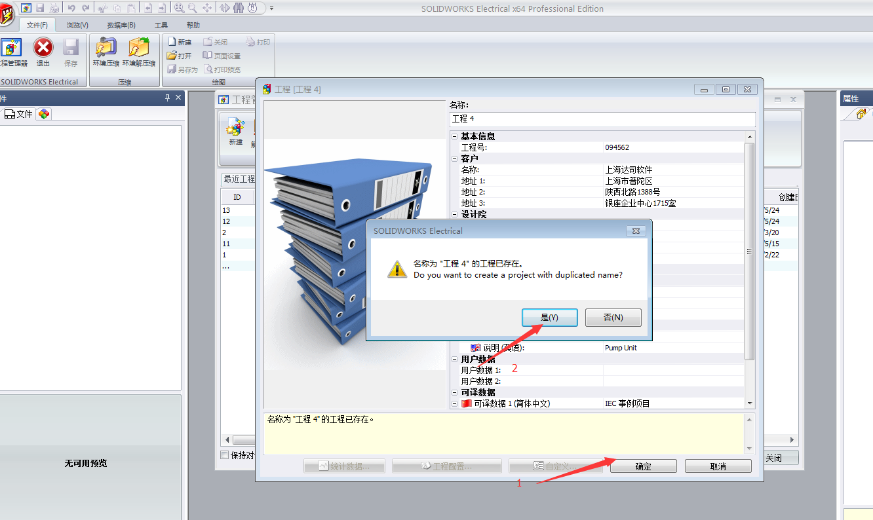Select the colored components tab in left panel
The height and width of the screenshot is (520, 873).
coord(43,114)
